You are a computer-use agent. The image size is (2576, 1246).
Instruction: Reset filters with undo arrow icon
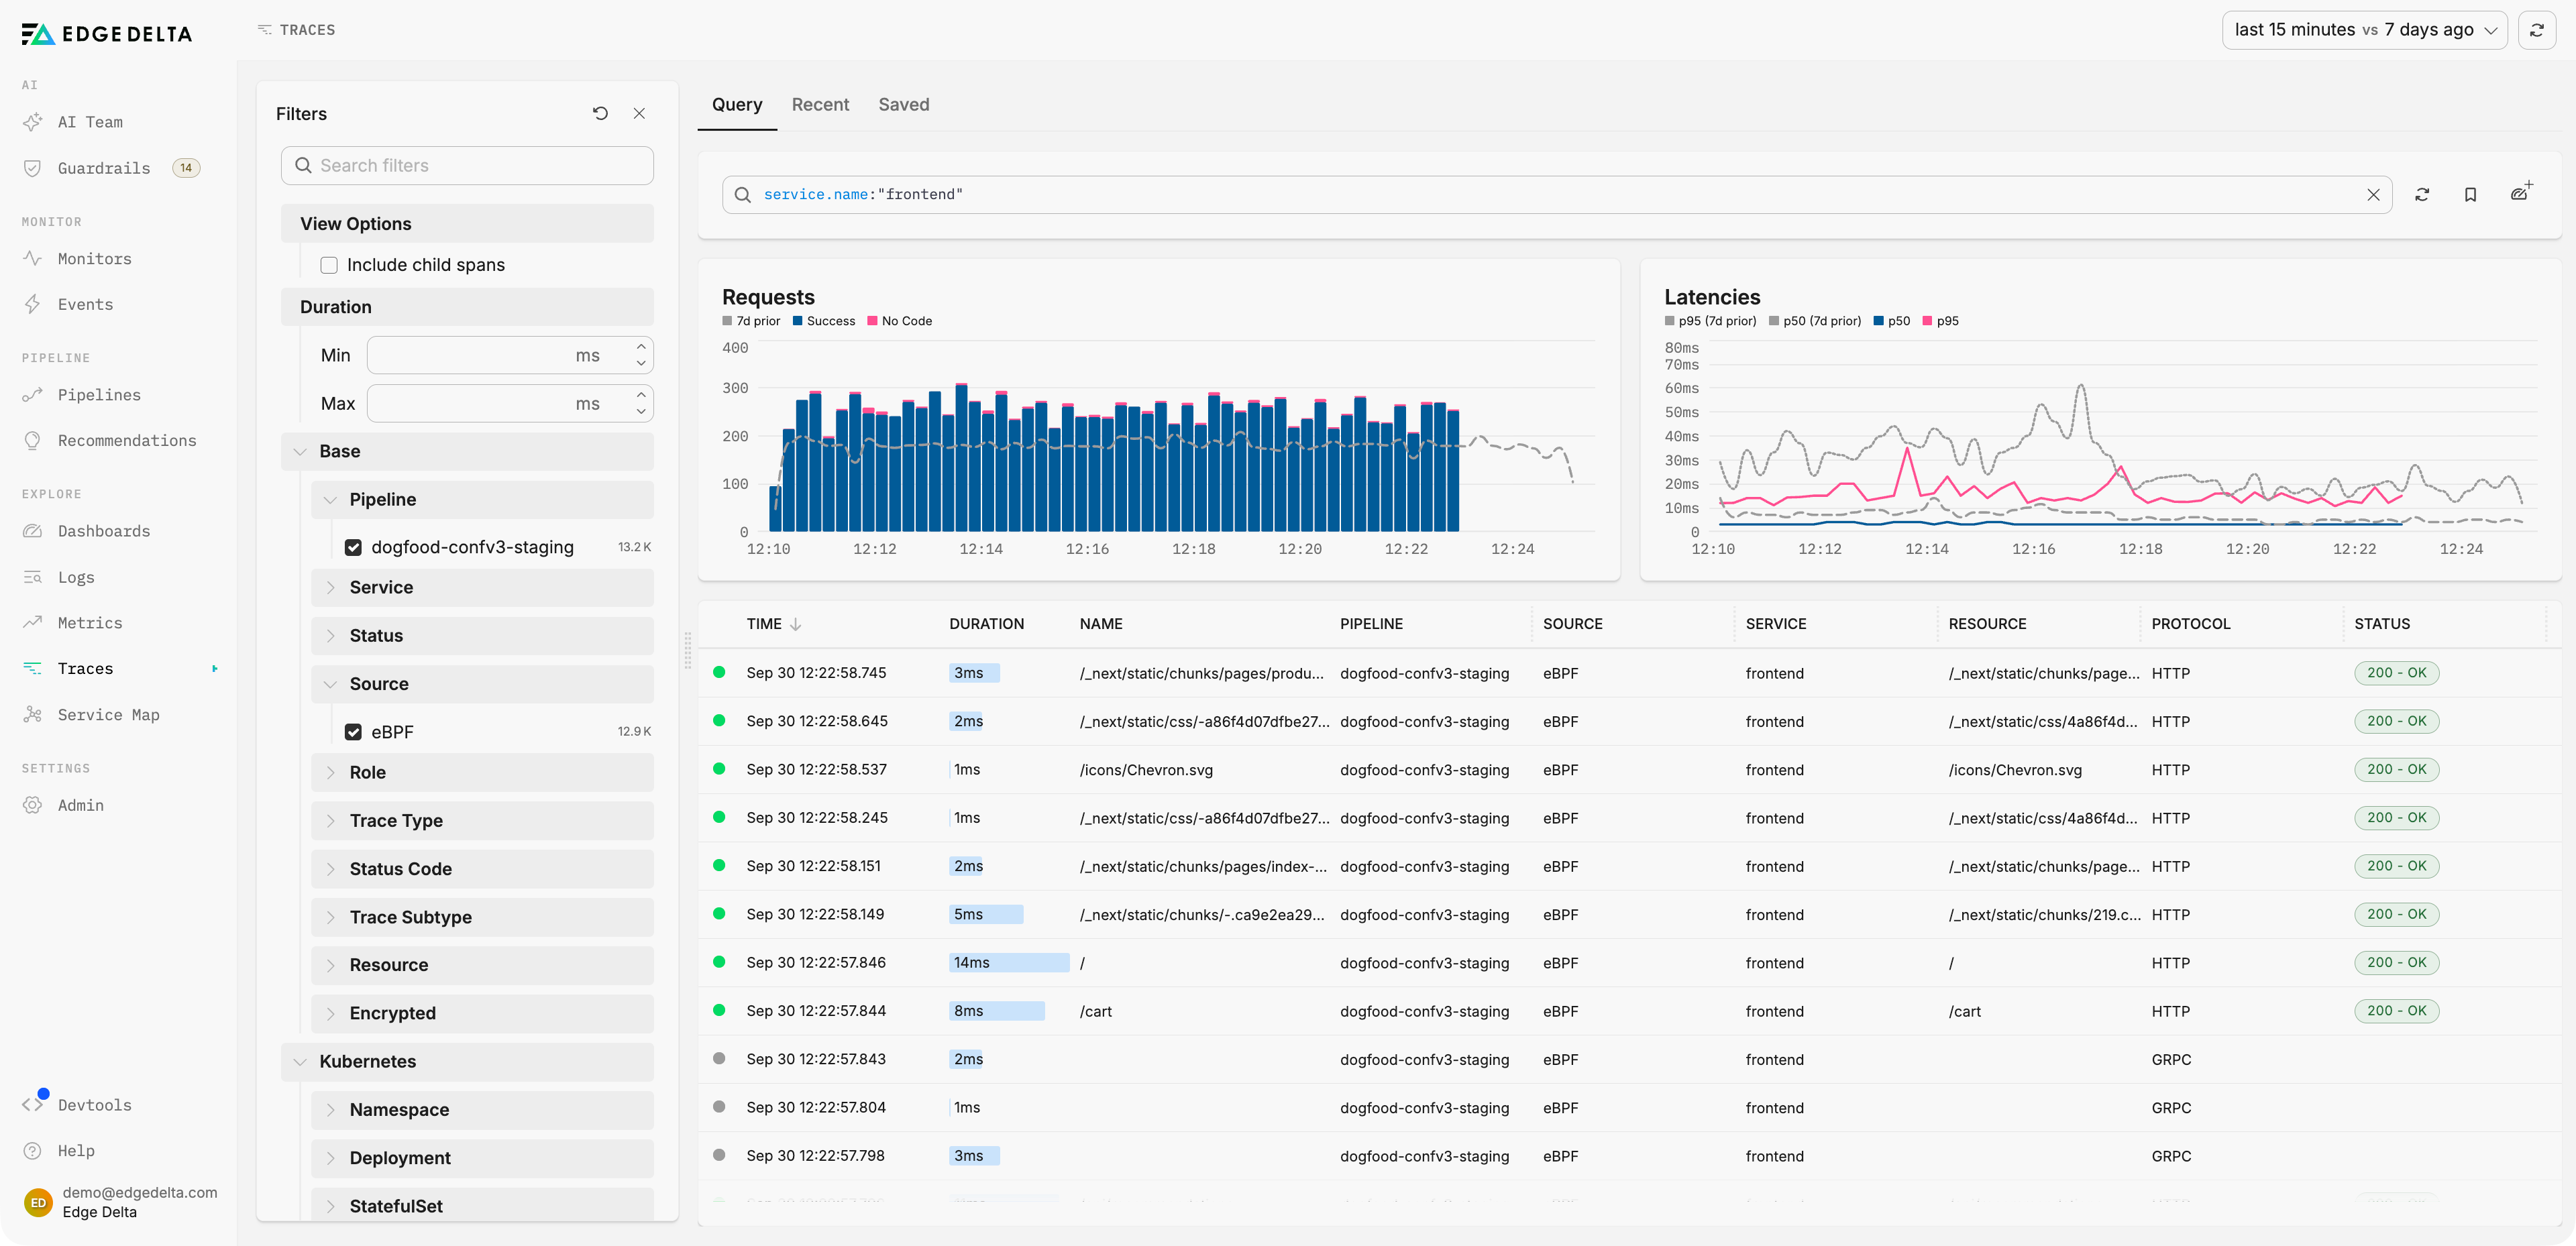pos(600,114)
